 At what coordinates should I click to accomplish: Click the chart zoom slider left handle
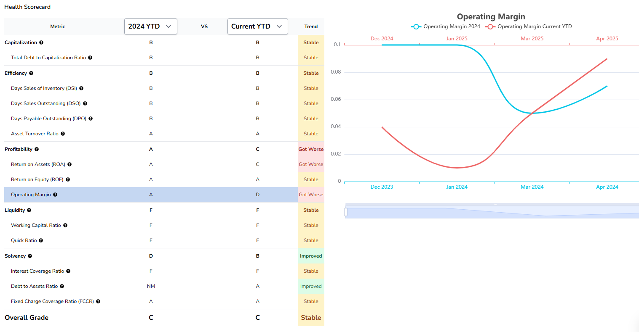point(346,212)
